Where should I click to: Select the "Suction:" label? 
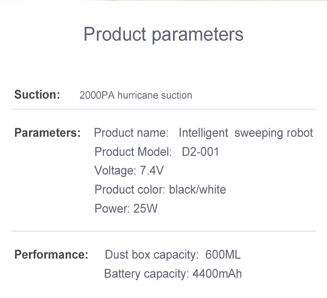click(37, 94)
